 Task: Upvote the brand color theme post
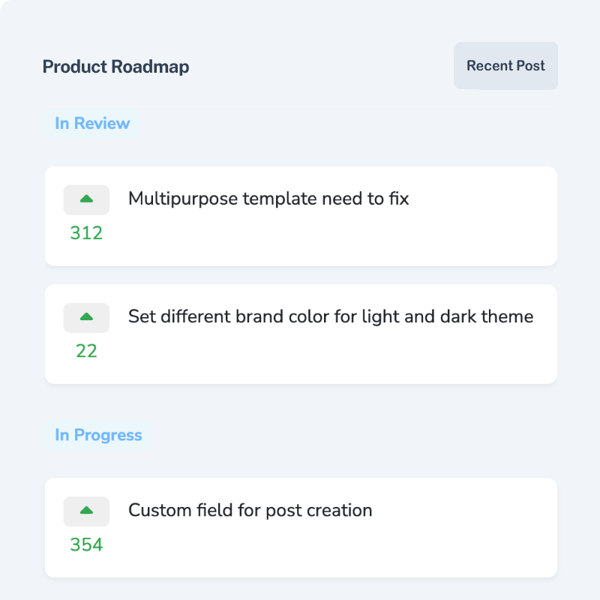86,317
